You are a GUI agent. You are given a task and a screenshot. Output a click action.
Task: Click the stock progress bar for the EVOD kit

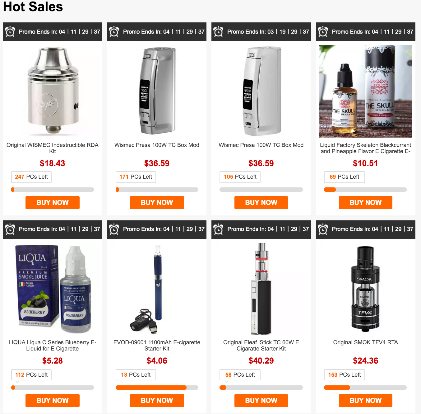point(157,388)
